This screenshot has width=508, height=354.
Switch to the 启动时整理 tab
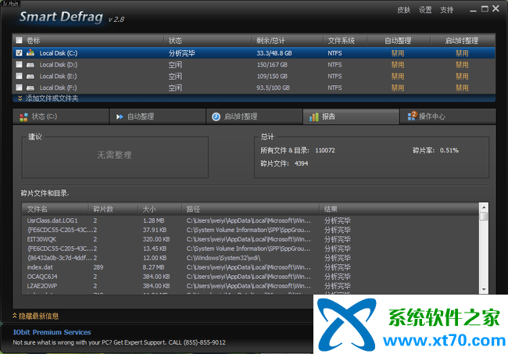[254, 116]
